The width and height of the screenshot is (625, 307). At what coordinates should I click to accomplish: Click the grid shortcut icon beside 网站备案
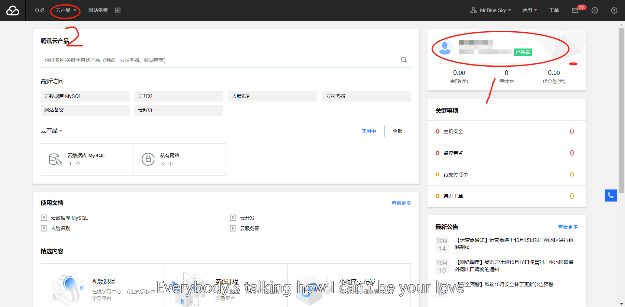click(x=118, y=10)
